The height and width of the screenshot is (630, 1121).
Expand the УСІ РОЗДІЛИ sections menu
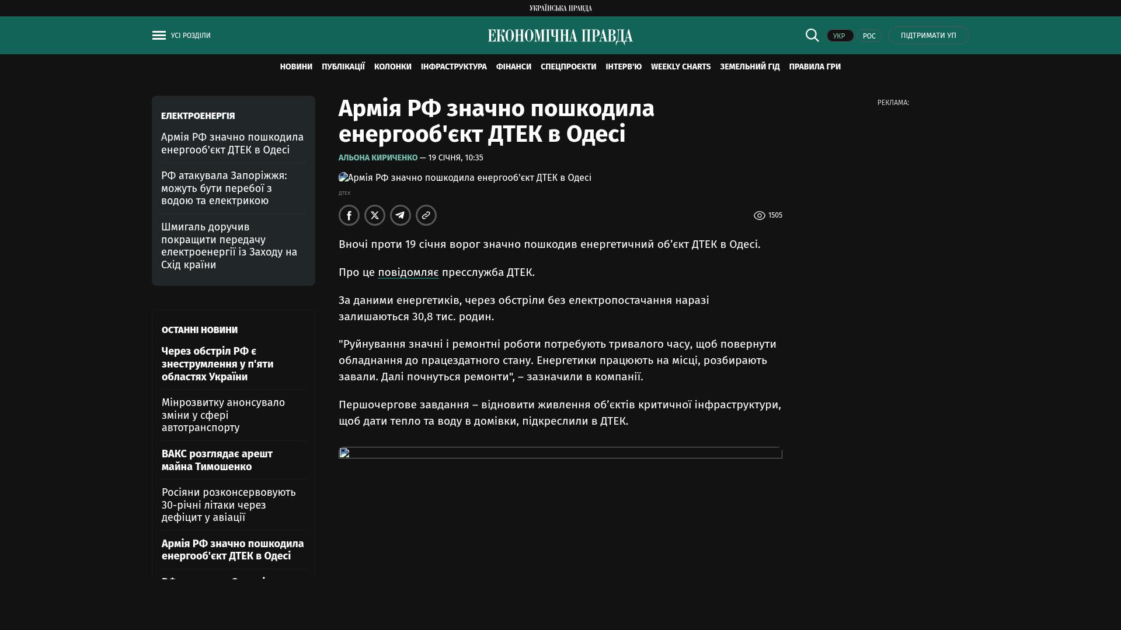[x=191, y=36]
